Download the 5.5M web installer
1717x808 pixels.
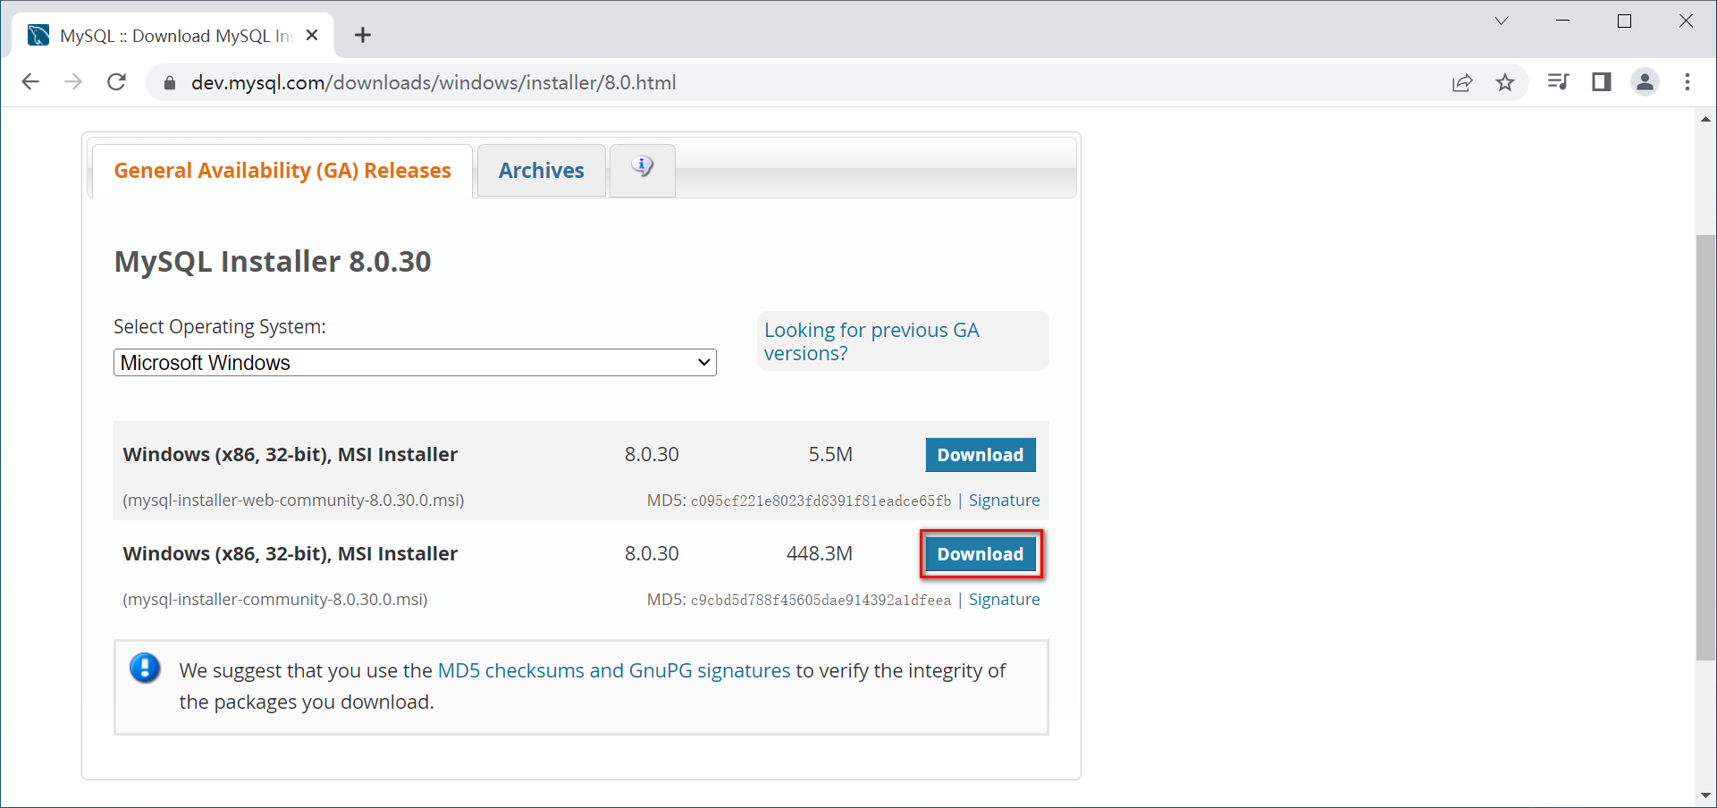[x=981, y=455]
